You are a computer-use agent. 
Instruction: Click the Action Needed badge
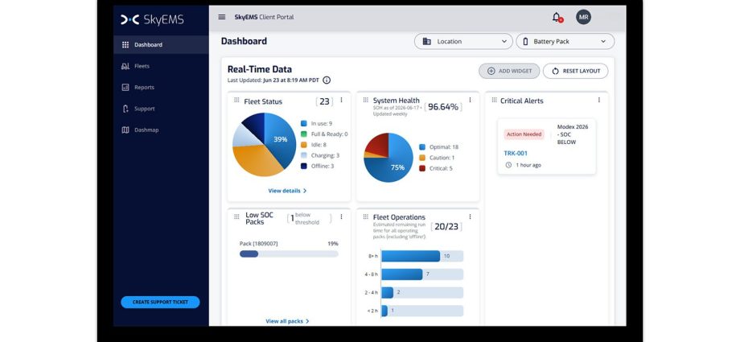pyautogui.click(x=524, y=134)
